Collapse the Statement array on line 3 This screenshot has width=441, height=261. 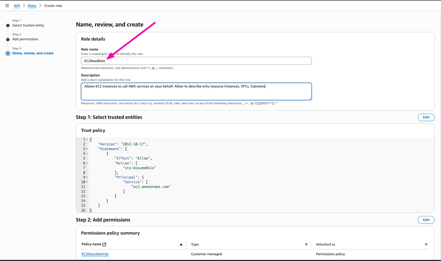point(87,149)
